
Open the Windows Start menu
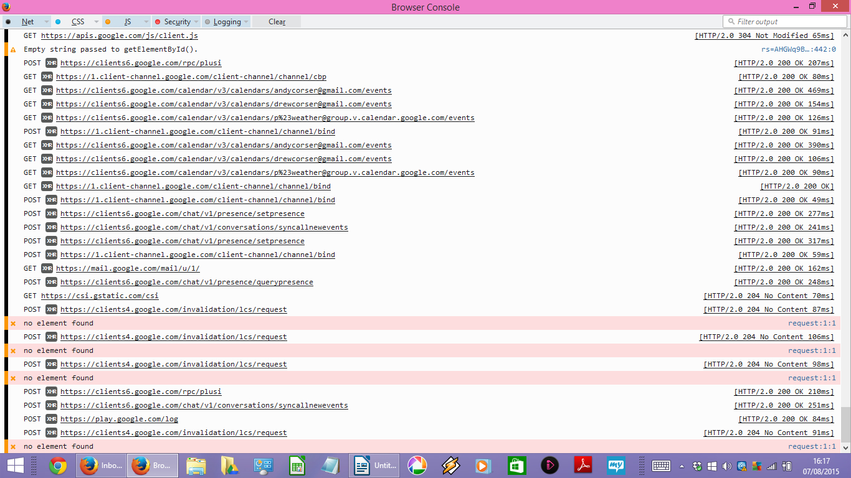click(x=16, y=466)
